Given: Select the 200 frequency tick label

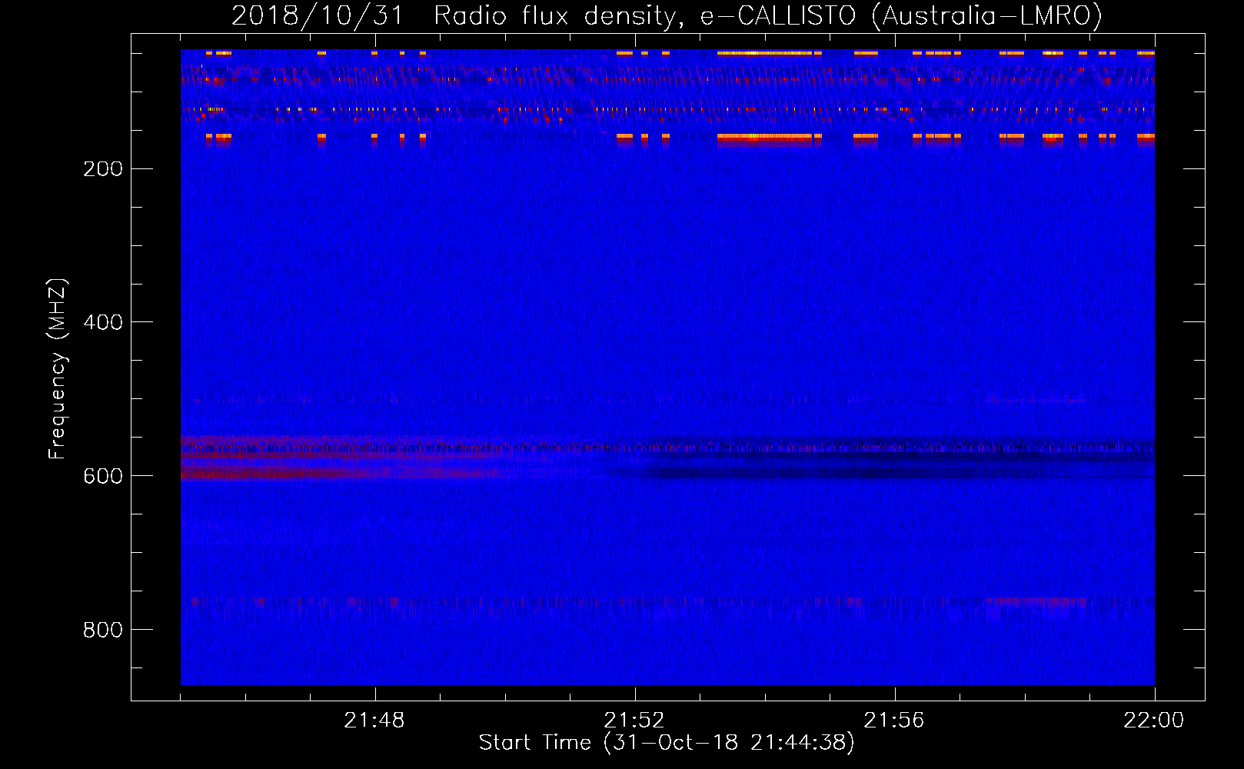Looking at the screenshot, I should pyautogui.click(x=103, y=169).
